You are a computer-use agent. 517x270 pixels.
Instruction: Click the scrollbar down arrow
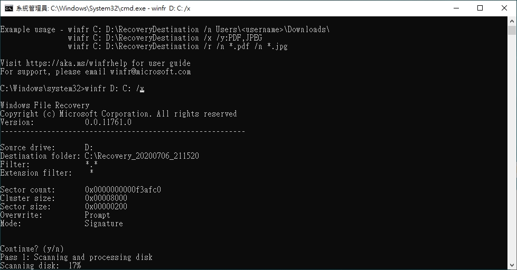[x=512, y=266]
